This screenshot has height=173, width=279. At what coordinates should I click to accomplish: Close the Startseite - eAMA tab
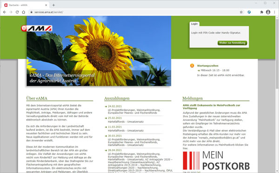coord(46,5)
